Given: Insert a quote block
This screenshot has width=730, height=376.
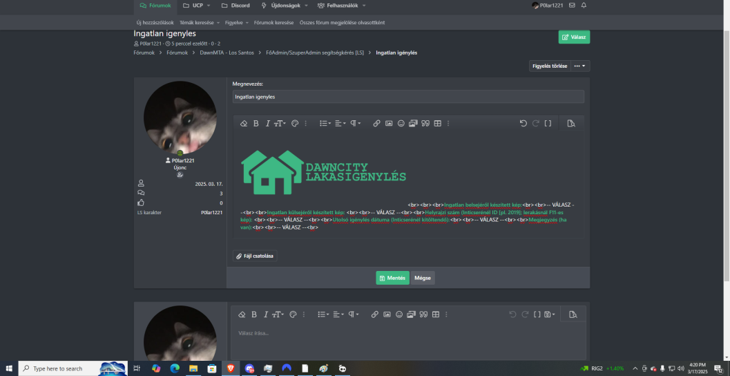Looking at the screenshot, I should [425, 124].
